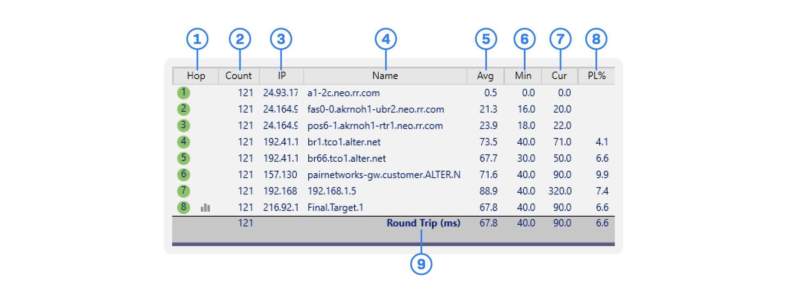The width and height of the screenshot is (787, 303).
Task: Sort by the Hop column header
Action: (196, 76)
